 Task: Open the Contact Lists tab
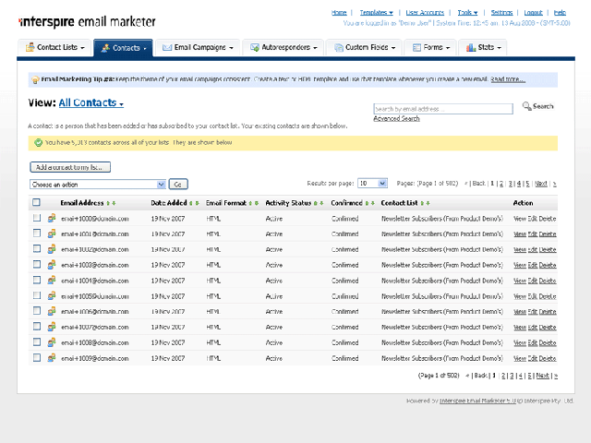54,47
